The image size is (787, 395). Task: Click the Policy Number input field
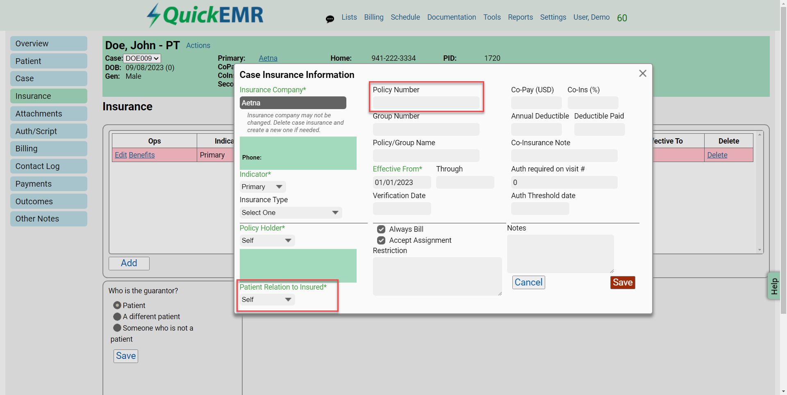tap(426, 103)
